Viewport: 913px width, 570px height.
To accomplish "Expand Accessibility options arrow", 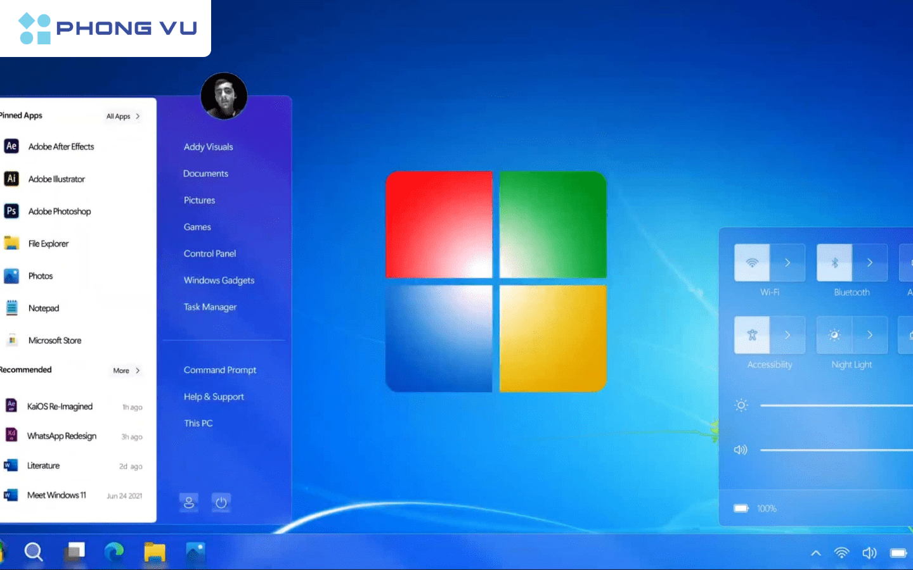I will point(787,335).
